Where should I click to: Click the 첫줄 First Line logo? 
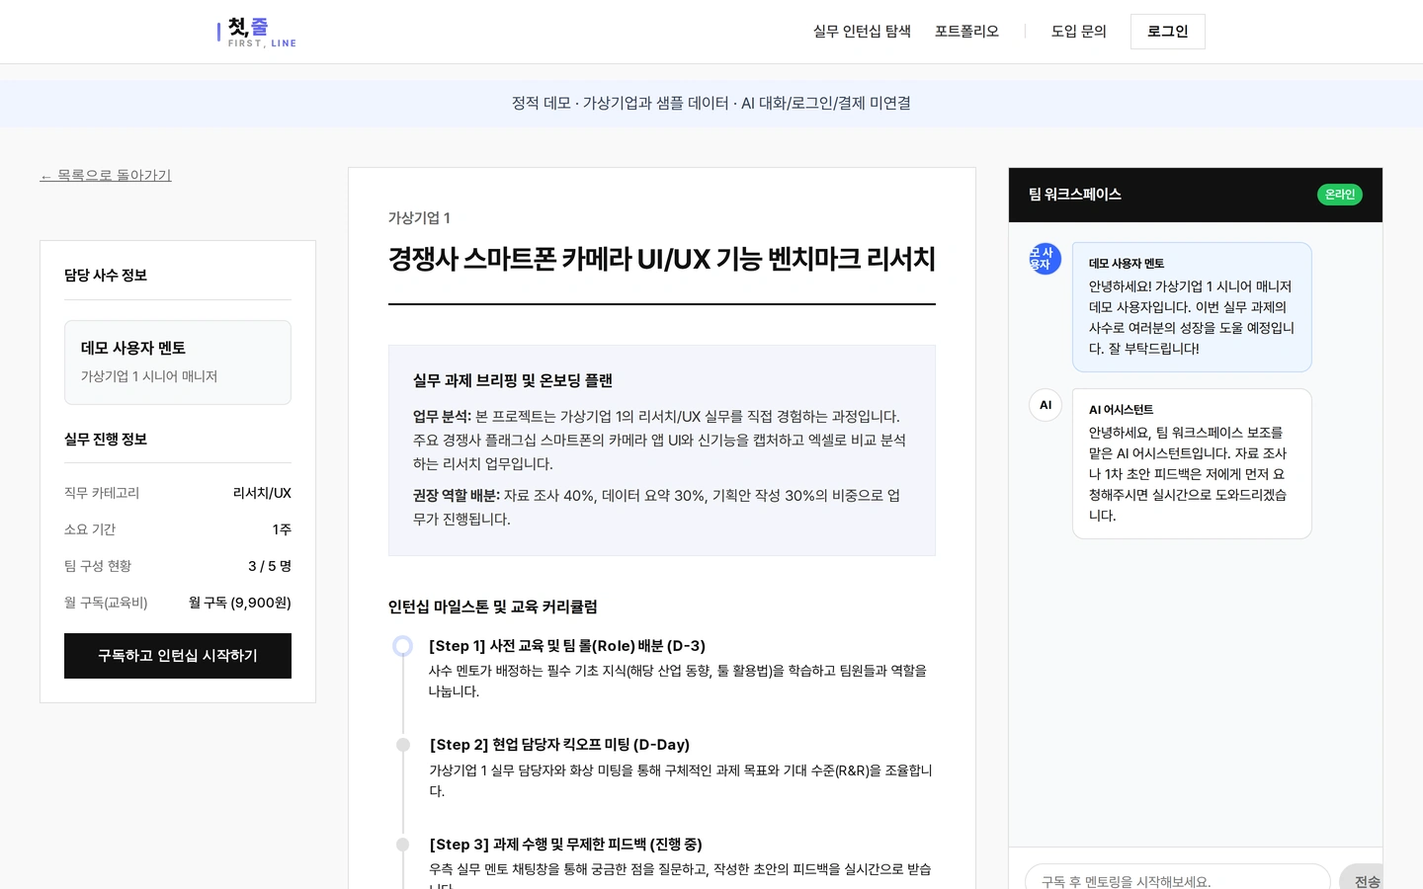point(257,32)
